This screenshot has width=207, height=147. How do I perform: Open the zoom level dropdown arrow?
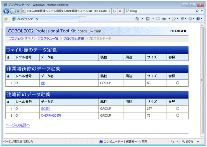point(198,142)
